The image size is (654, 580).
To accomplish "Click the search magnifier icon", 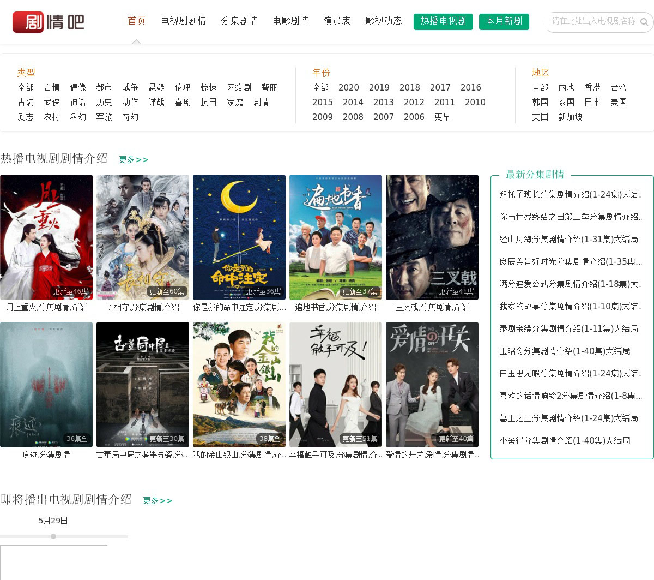I will [x=644, y=22].
